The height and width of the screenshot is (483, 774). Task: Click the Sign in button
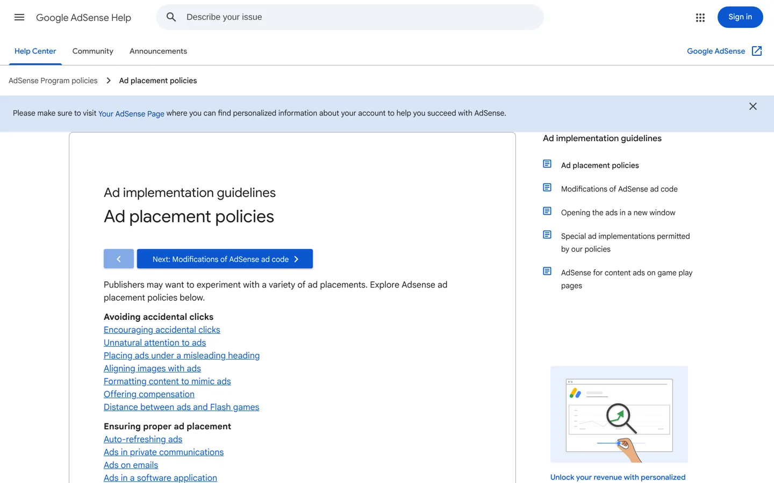tap(740, 17)
